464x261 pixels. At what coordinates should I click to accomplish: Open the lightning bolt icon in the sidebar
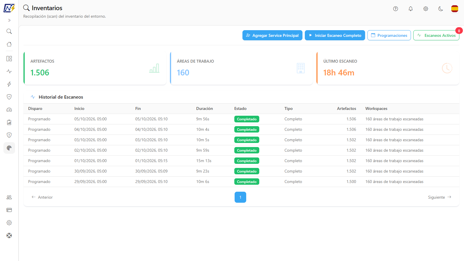tap(9, 84)
